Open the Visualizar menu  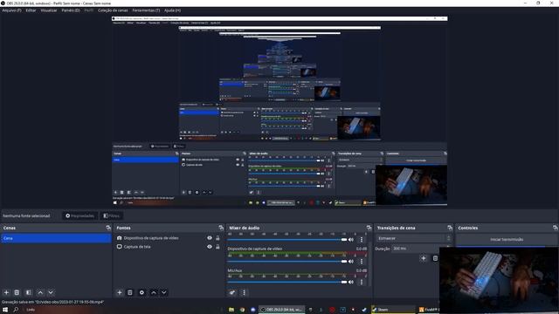[x=49, y=10]
